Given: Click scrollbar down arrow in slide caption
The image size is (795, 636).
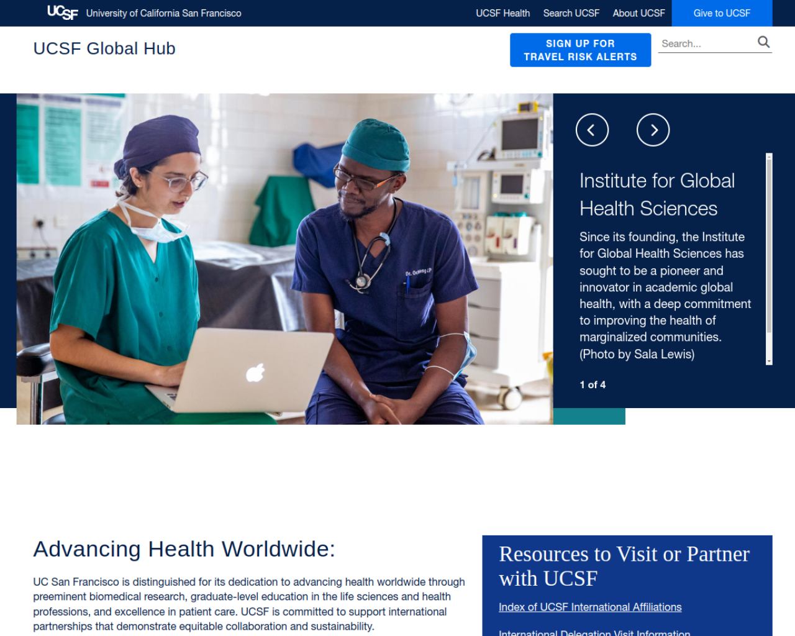Looking at the screenshot, I should pyautogui.click(x=769, y=361).
